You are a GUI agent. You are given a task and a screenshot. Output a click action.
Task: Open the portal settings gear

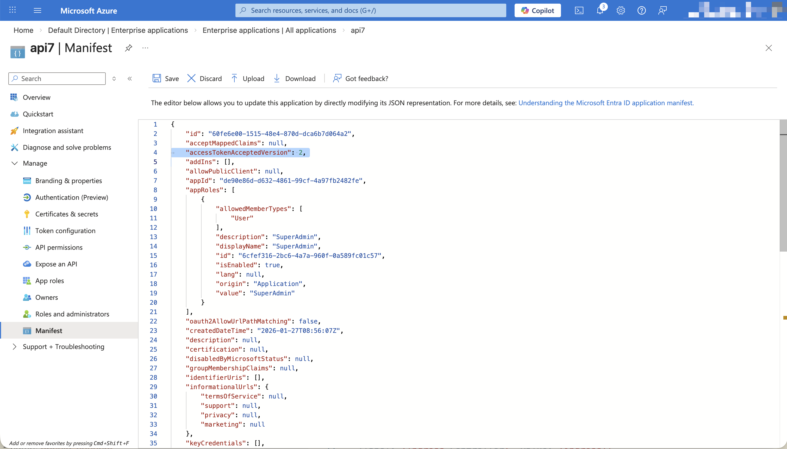[x=621, y=10]
